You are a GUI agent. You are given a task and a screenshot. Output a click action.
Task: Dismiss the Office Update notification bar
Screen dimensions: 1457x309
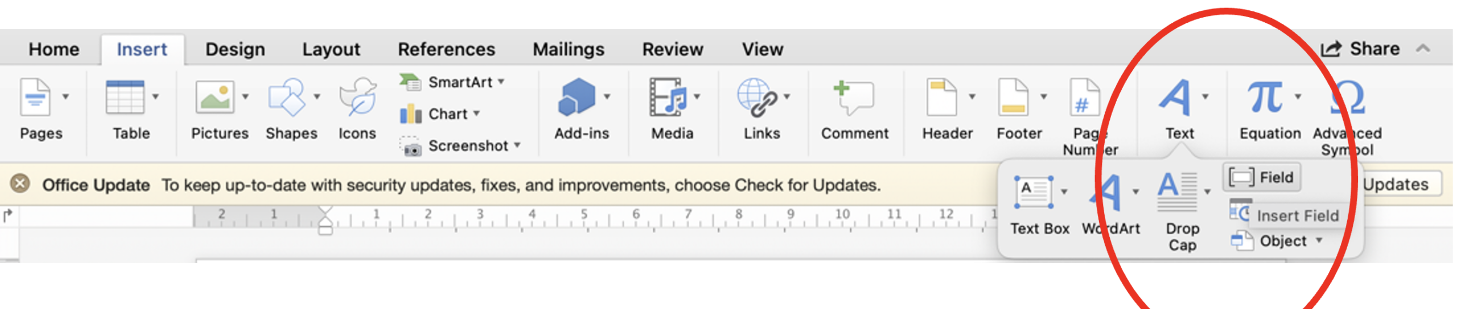[20, 184]
